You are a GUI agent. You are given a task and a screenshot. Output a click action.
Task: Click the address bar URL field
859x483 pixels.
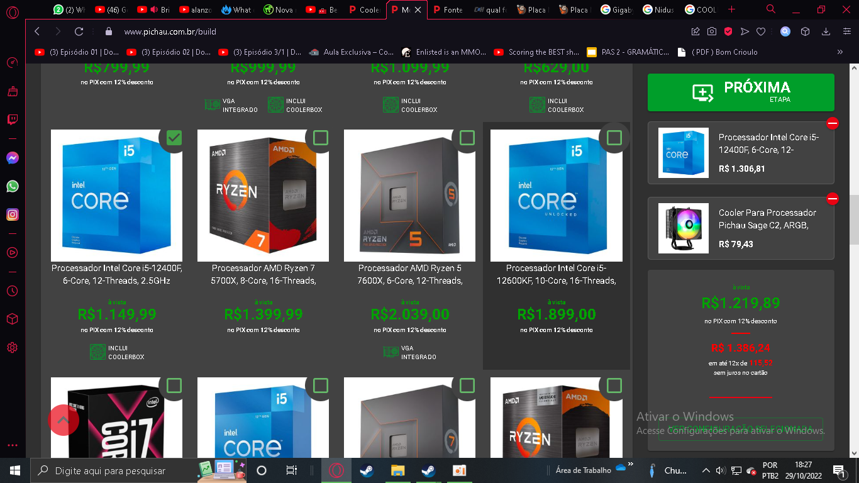click(x=402, y=31)
